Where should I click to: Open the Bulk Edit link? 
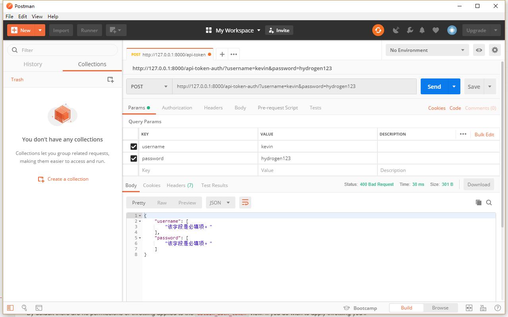(x=484, y=134)
